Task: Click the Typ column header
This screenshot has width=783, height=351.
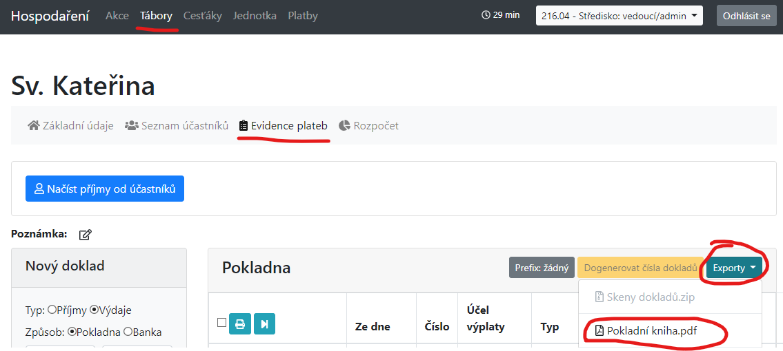Action: (550, 327)
